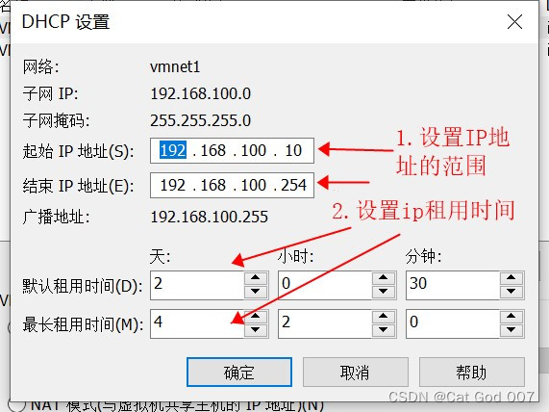Decrease default lease hours value
549x412 pixels.
pyautogui.click(x=383, y=292)
